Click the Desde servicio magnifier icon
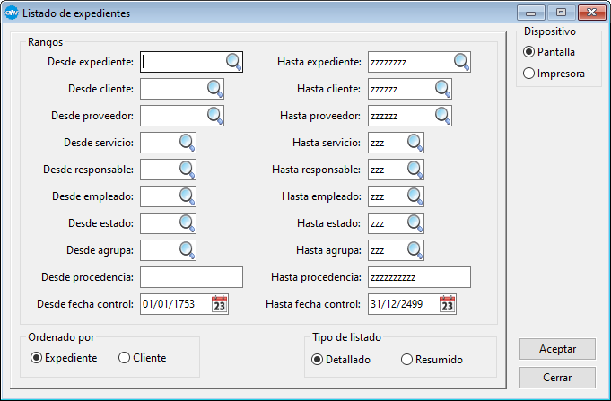 pos(187,143)
